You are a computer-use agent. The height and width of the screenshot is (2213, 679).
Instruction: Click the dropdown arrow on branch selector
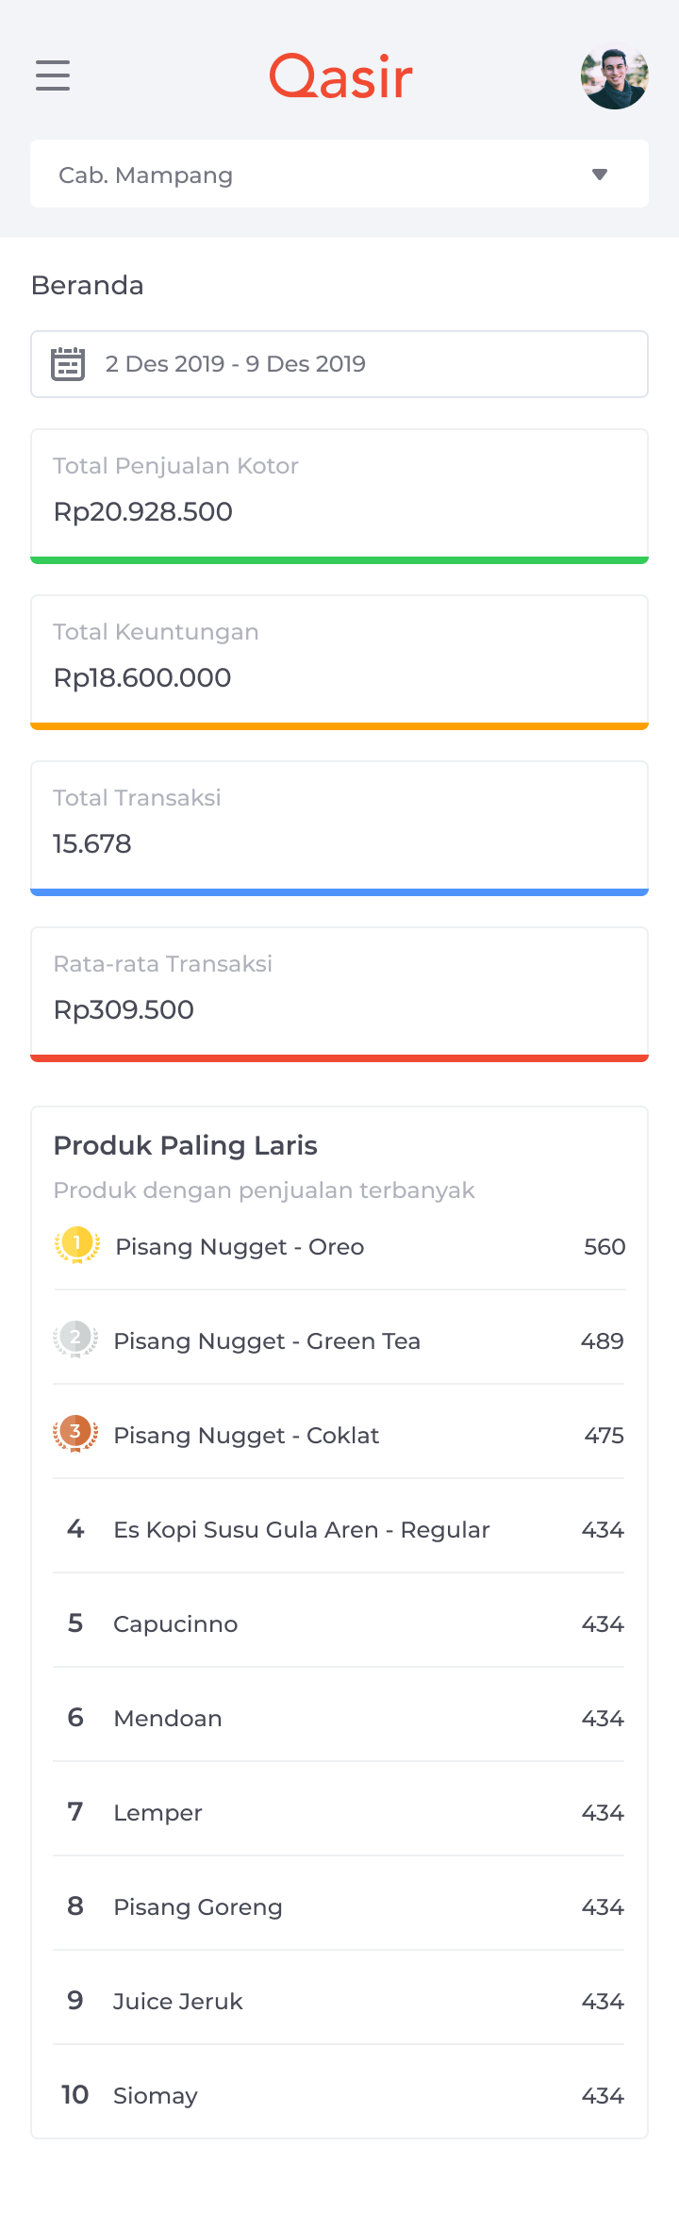click(599, 174)
